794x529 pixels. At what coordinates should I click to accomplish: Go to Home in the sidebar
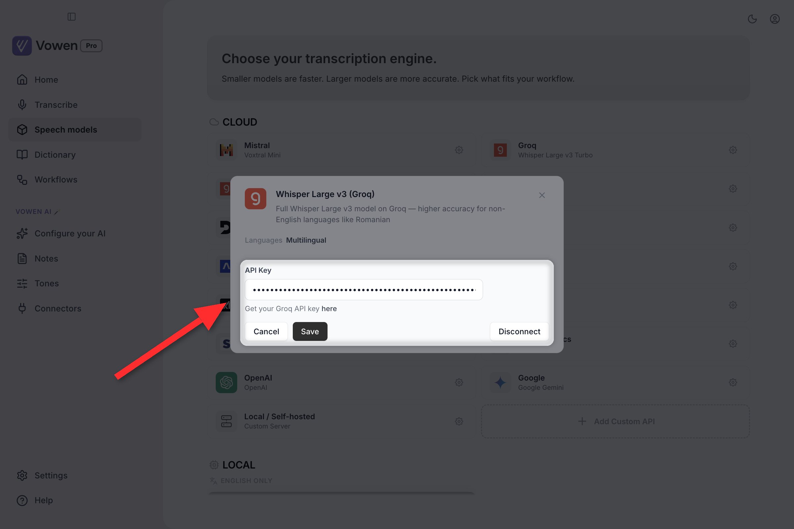(x=75, y=80)
